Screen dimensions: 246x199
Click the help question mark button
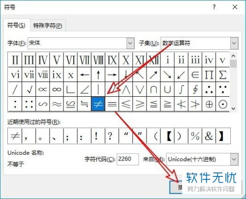(x=214, y=7)
